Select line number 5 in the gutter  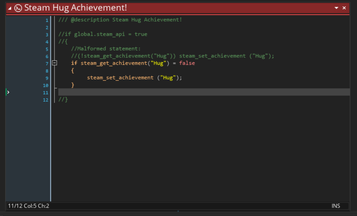click(47, 49)
